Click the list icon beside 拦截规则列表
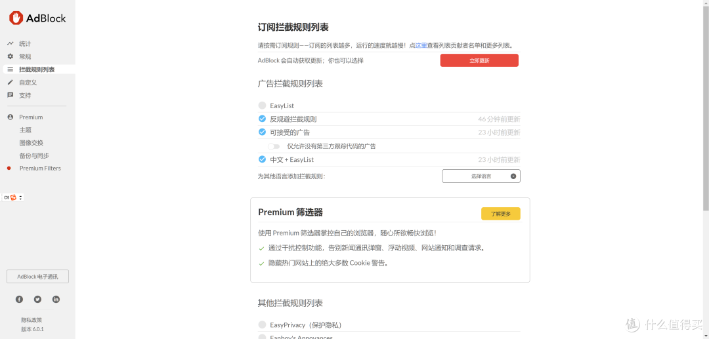This screenshot has width=709, height=339. coord(11,70)
